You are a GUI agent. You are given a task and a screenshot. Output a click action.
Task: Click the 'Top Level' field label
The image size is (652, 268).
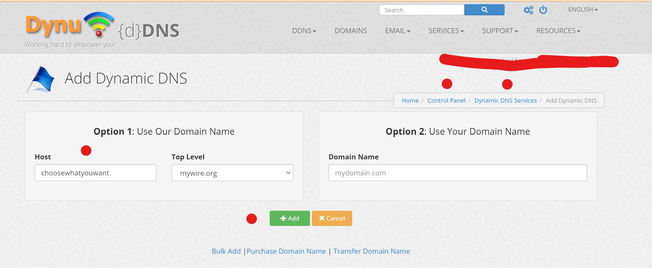click(188, 157)
